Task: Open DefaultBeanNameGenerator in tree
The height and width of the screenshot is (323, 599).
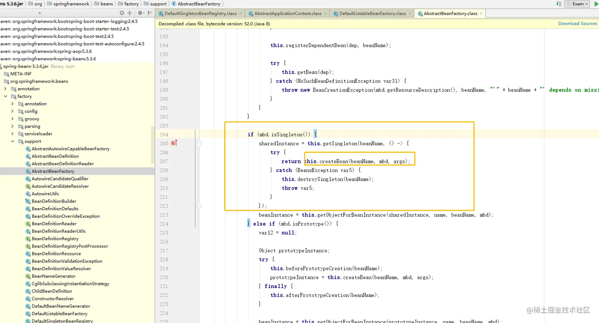Action: 61,306
